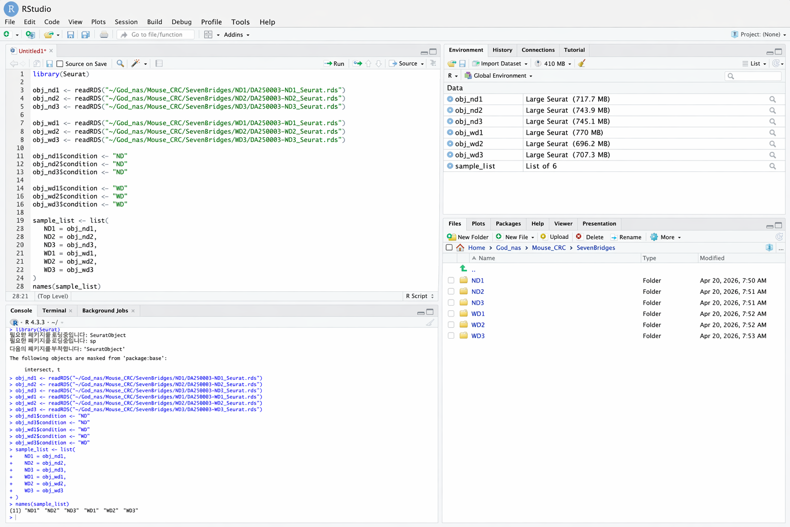The width and height of the screenshot is (790, 527).
Task: Click the compile report notebook icon
Action: pos(159,63)
